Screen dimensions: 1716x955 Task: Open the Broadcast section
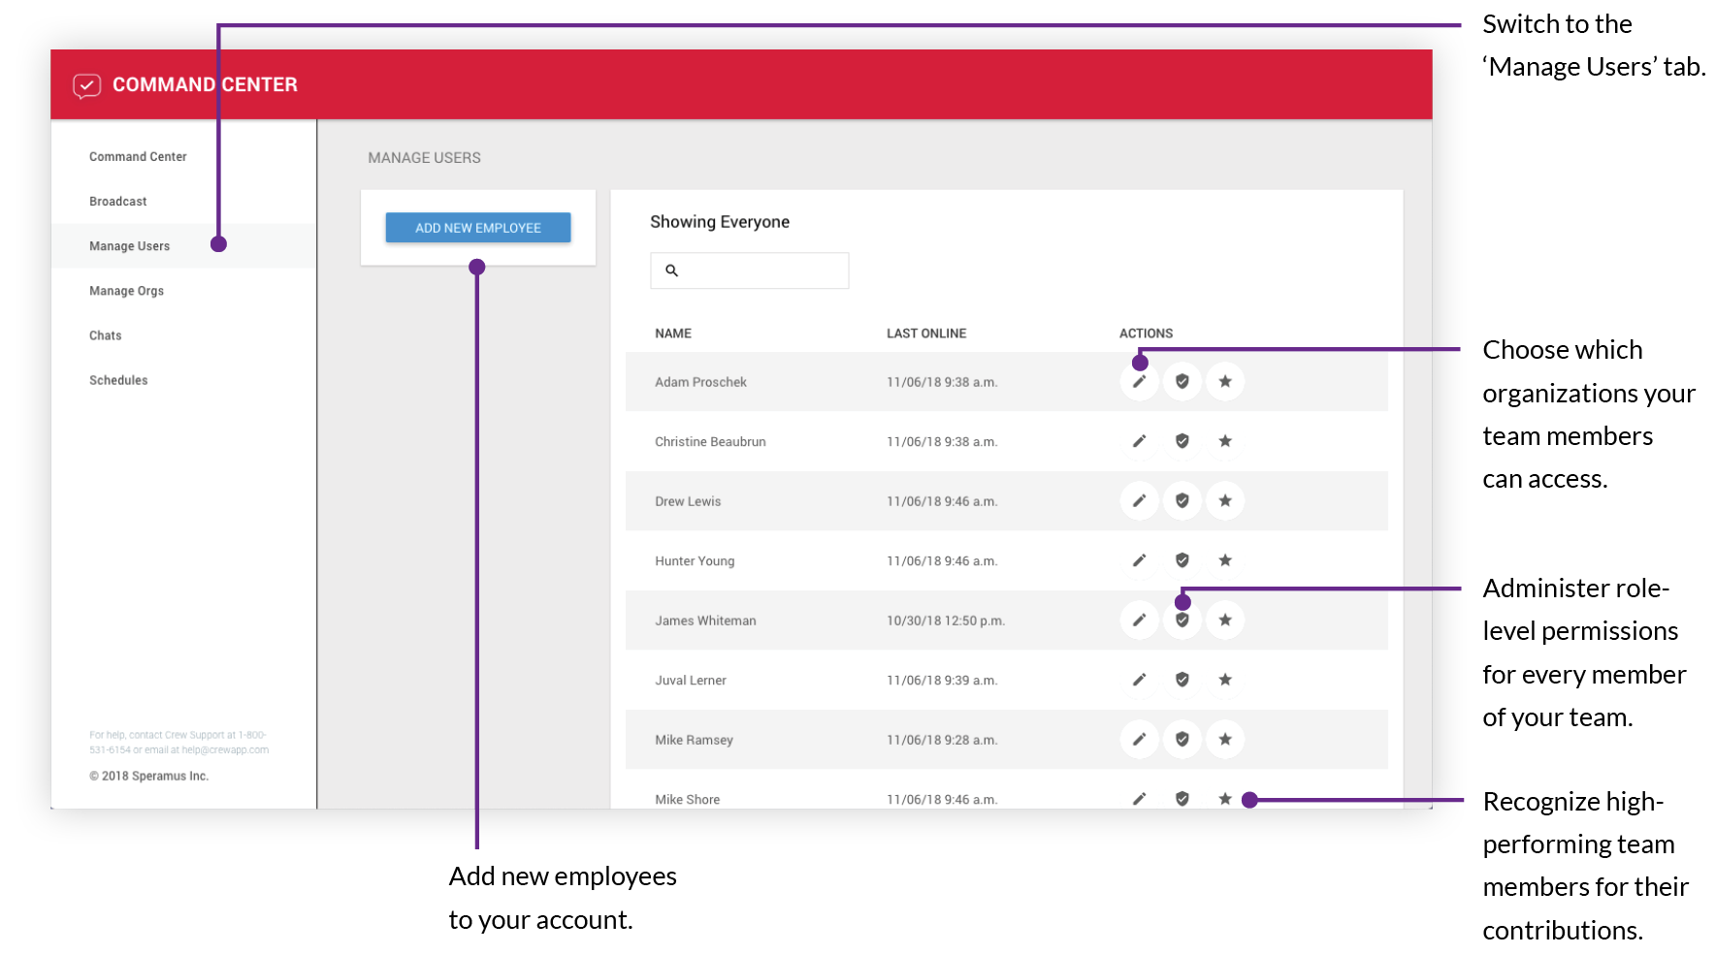click(x=116, y=201)
